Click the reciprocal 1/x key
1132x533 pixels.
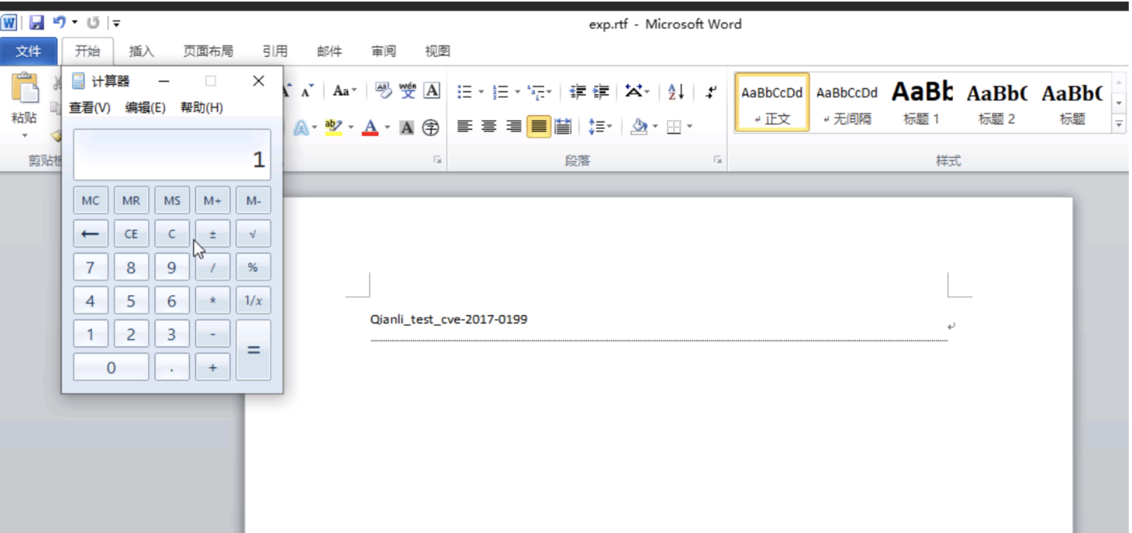(253, 300)
